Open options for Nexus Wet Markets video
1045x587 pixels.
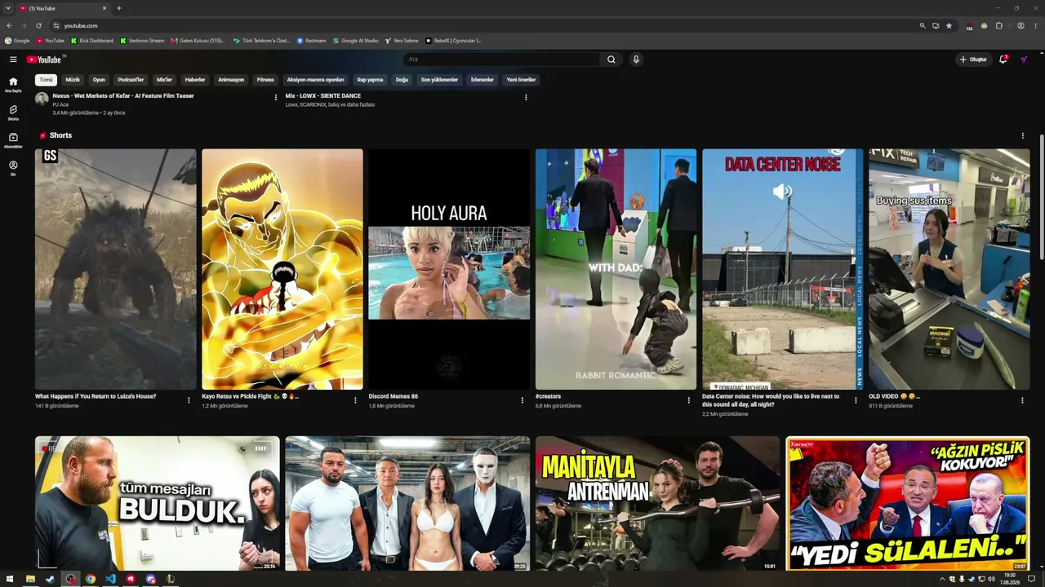(276, 98)
